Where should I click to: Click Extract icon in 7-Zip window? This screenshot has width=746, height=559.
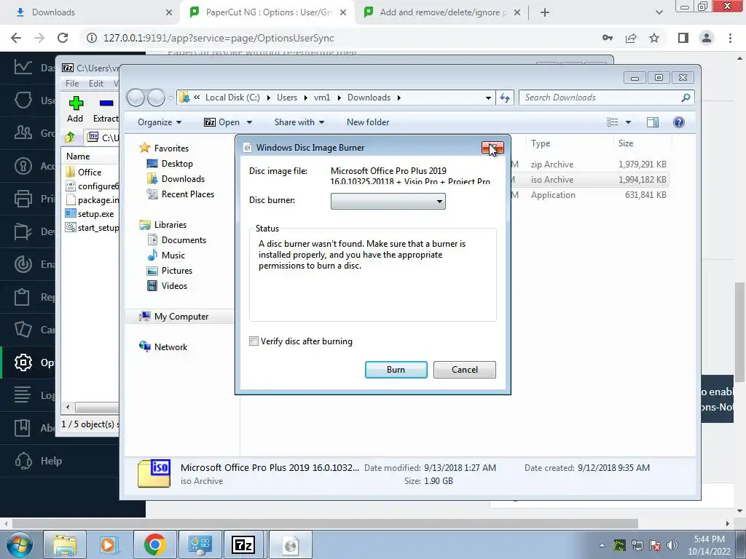click(106, 109)
